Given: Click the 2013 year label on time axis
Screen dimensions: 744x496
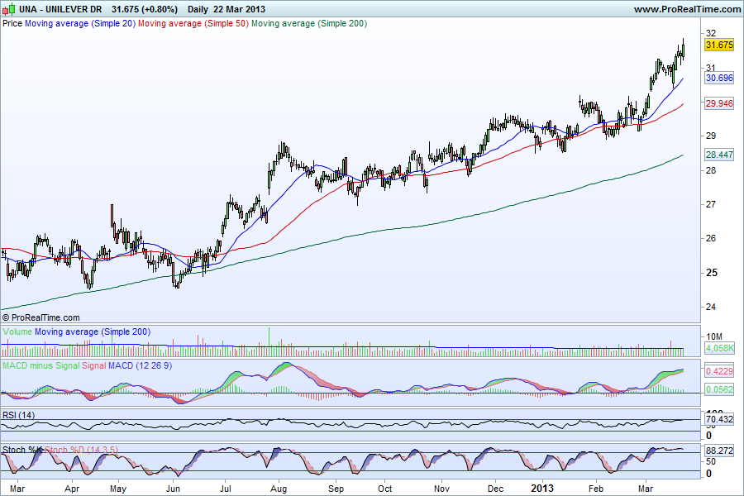Looking at the screenshot, I should click(542, 489).
